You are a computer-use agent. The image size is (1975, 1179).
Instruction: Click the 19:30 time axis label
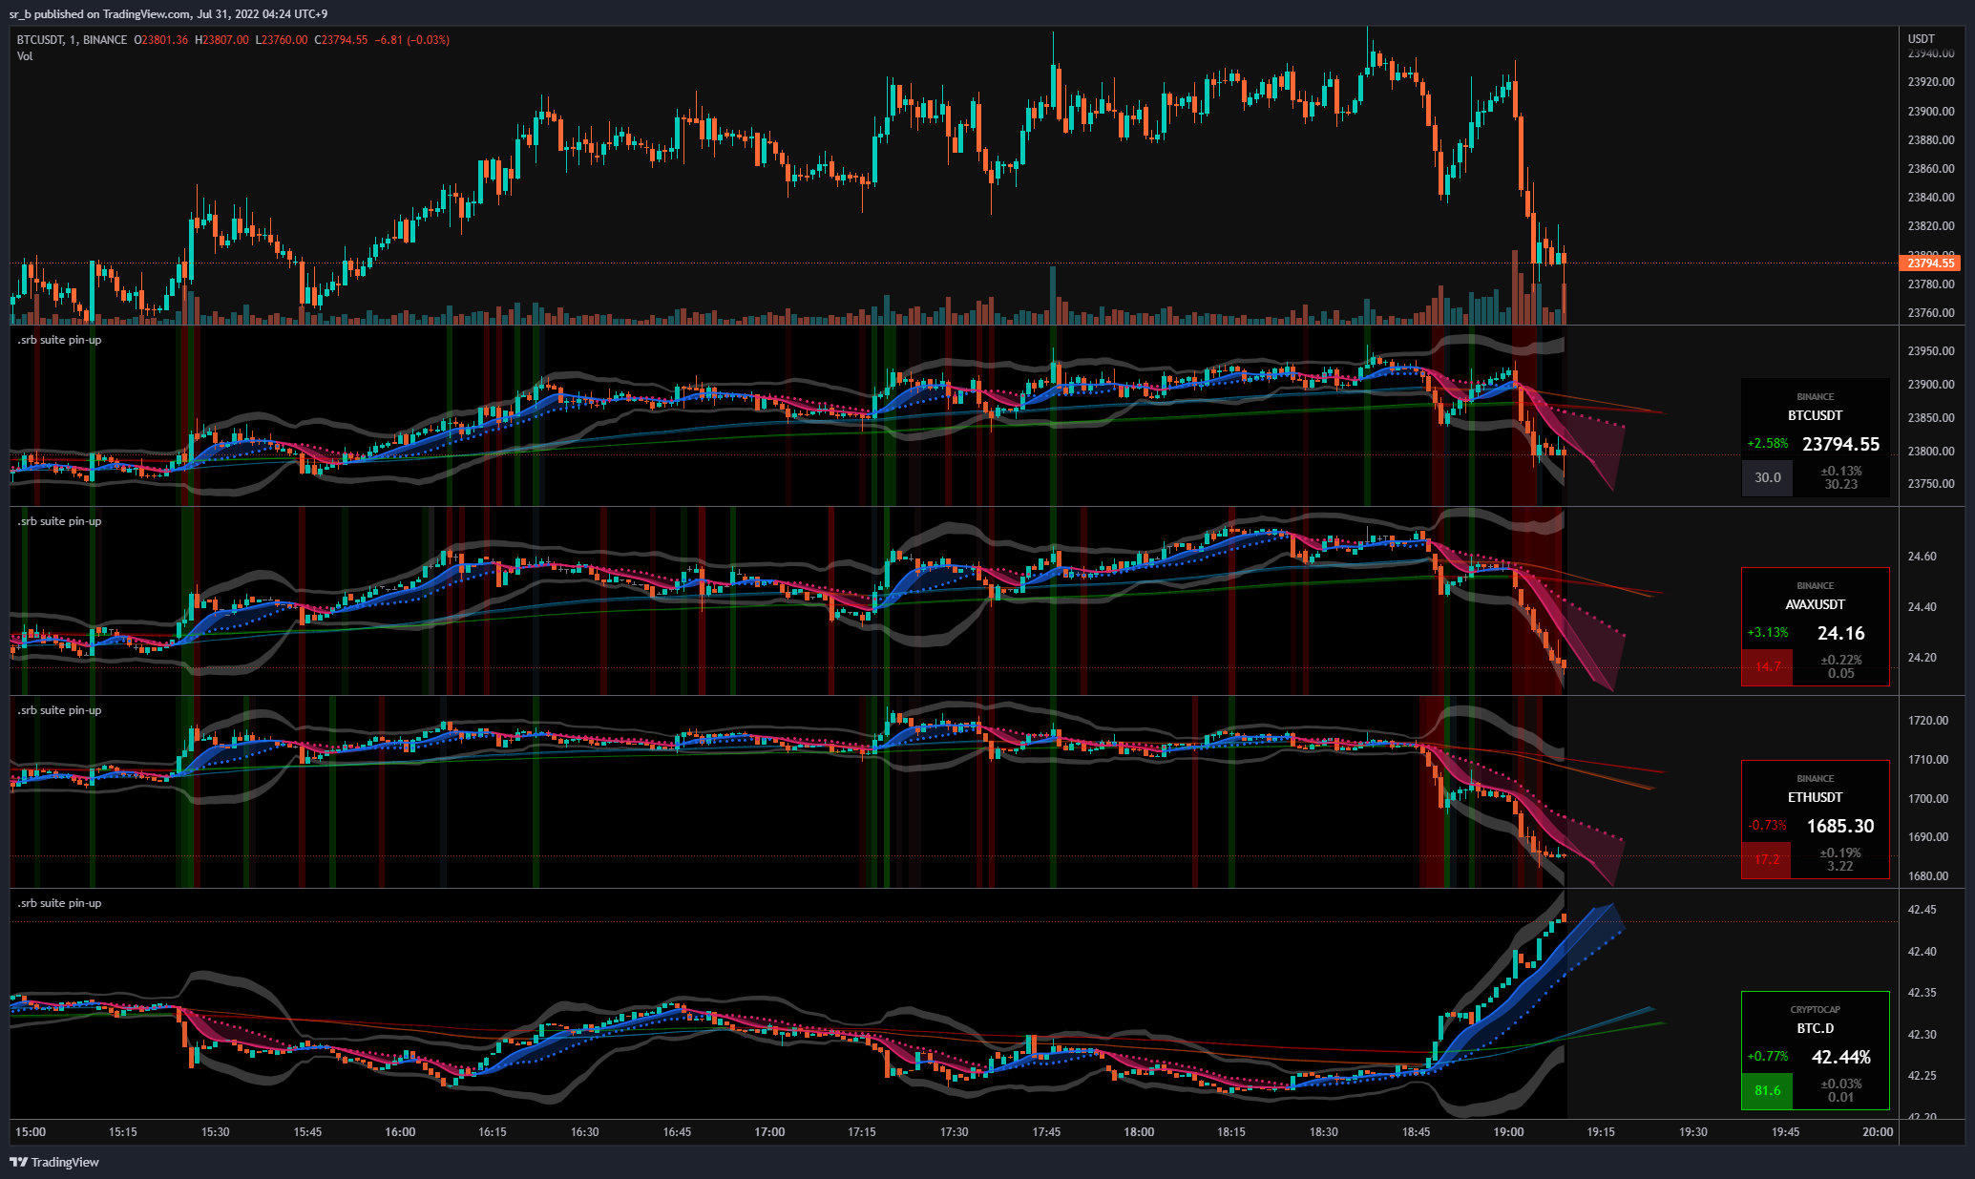pyautogui.click(x=1693, y=1132)
